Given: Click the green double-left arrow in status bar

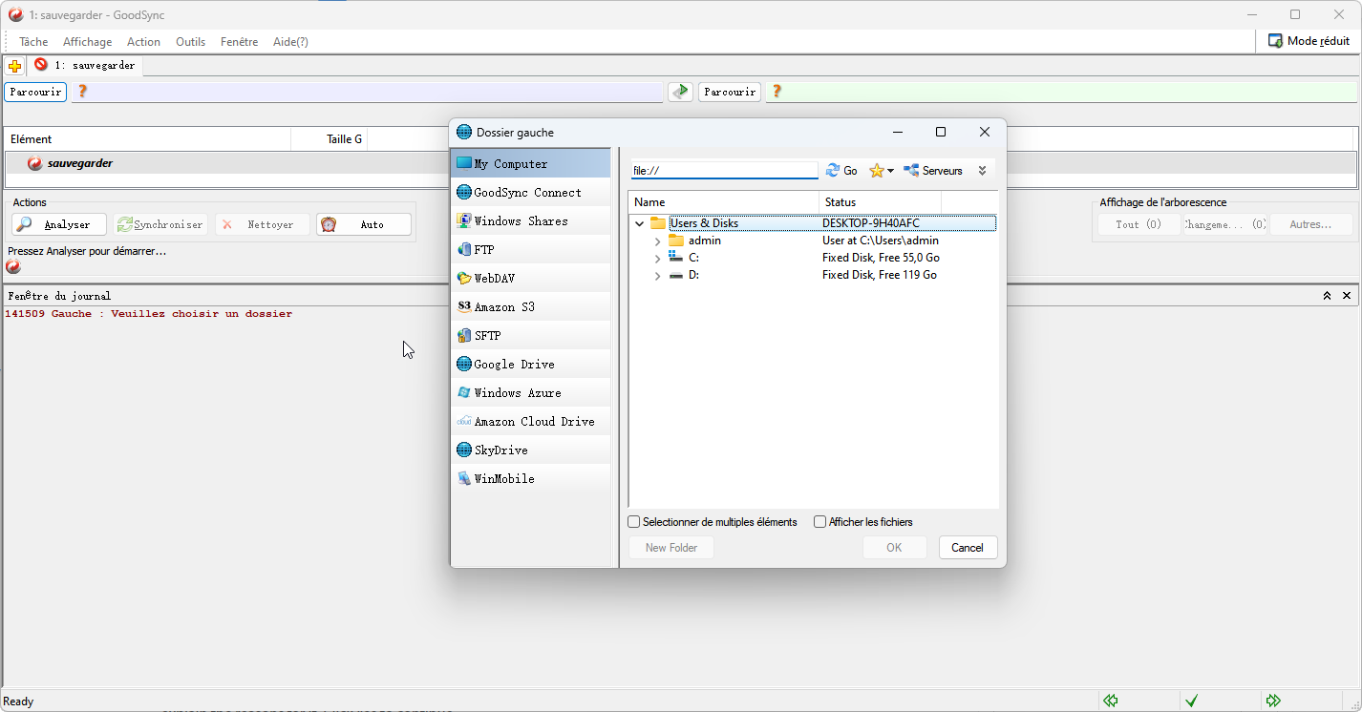Looking at the screenshot, I should (x=1110, y=701).
